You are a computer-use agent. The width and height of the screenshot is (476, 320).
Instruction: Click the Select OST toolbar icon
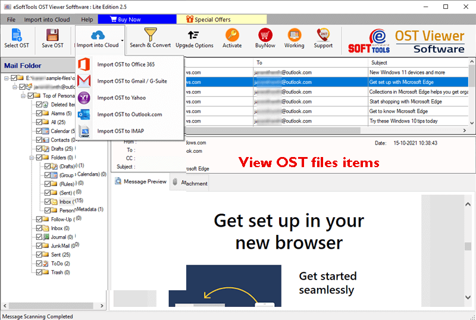17,34
